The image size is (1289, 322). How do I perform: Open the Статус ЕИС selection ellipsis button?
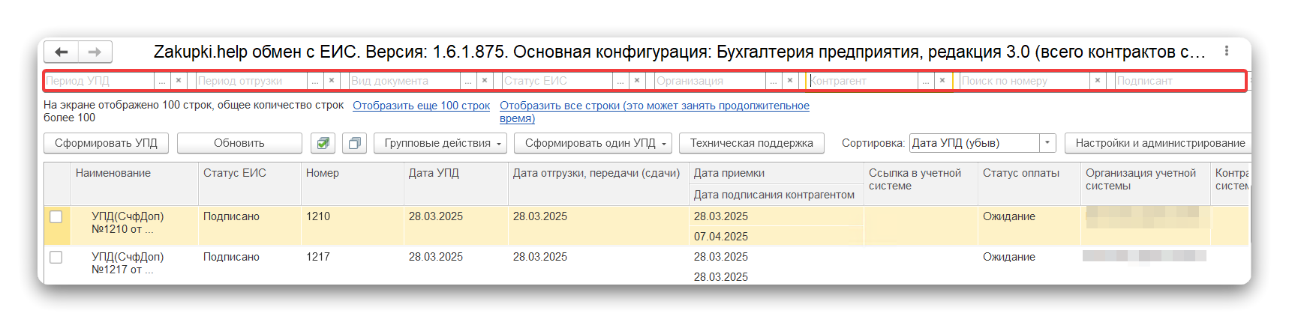(621, 81)
